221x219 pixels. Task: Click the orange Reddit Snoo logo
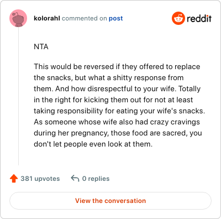178,18
